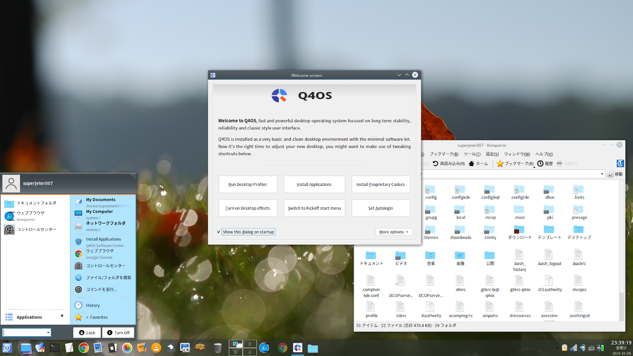
Task: Open the Trash icon in the taskbar
Action: click(218, 348)
